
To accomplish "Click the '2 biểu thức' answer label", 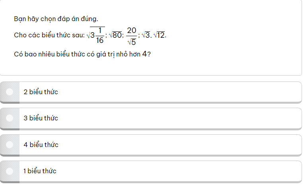I will point(41,92).
